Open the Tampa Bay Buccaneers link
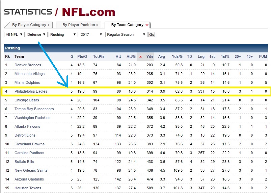271x193 pixels. 34,109
